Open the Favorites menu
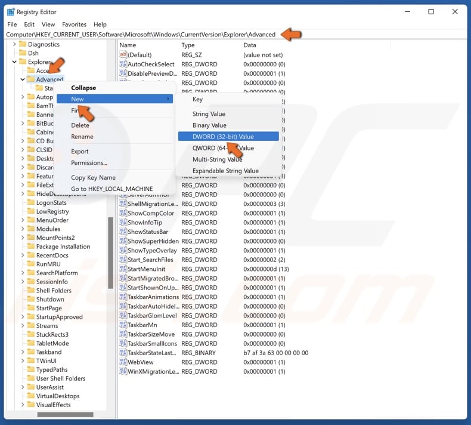This screenshot has width=471, height=425. 74,24
